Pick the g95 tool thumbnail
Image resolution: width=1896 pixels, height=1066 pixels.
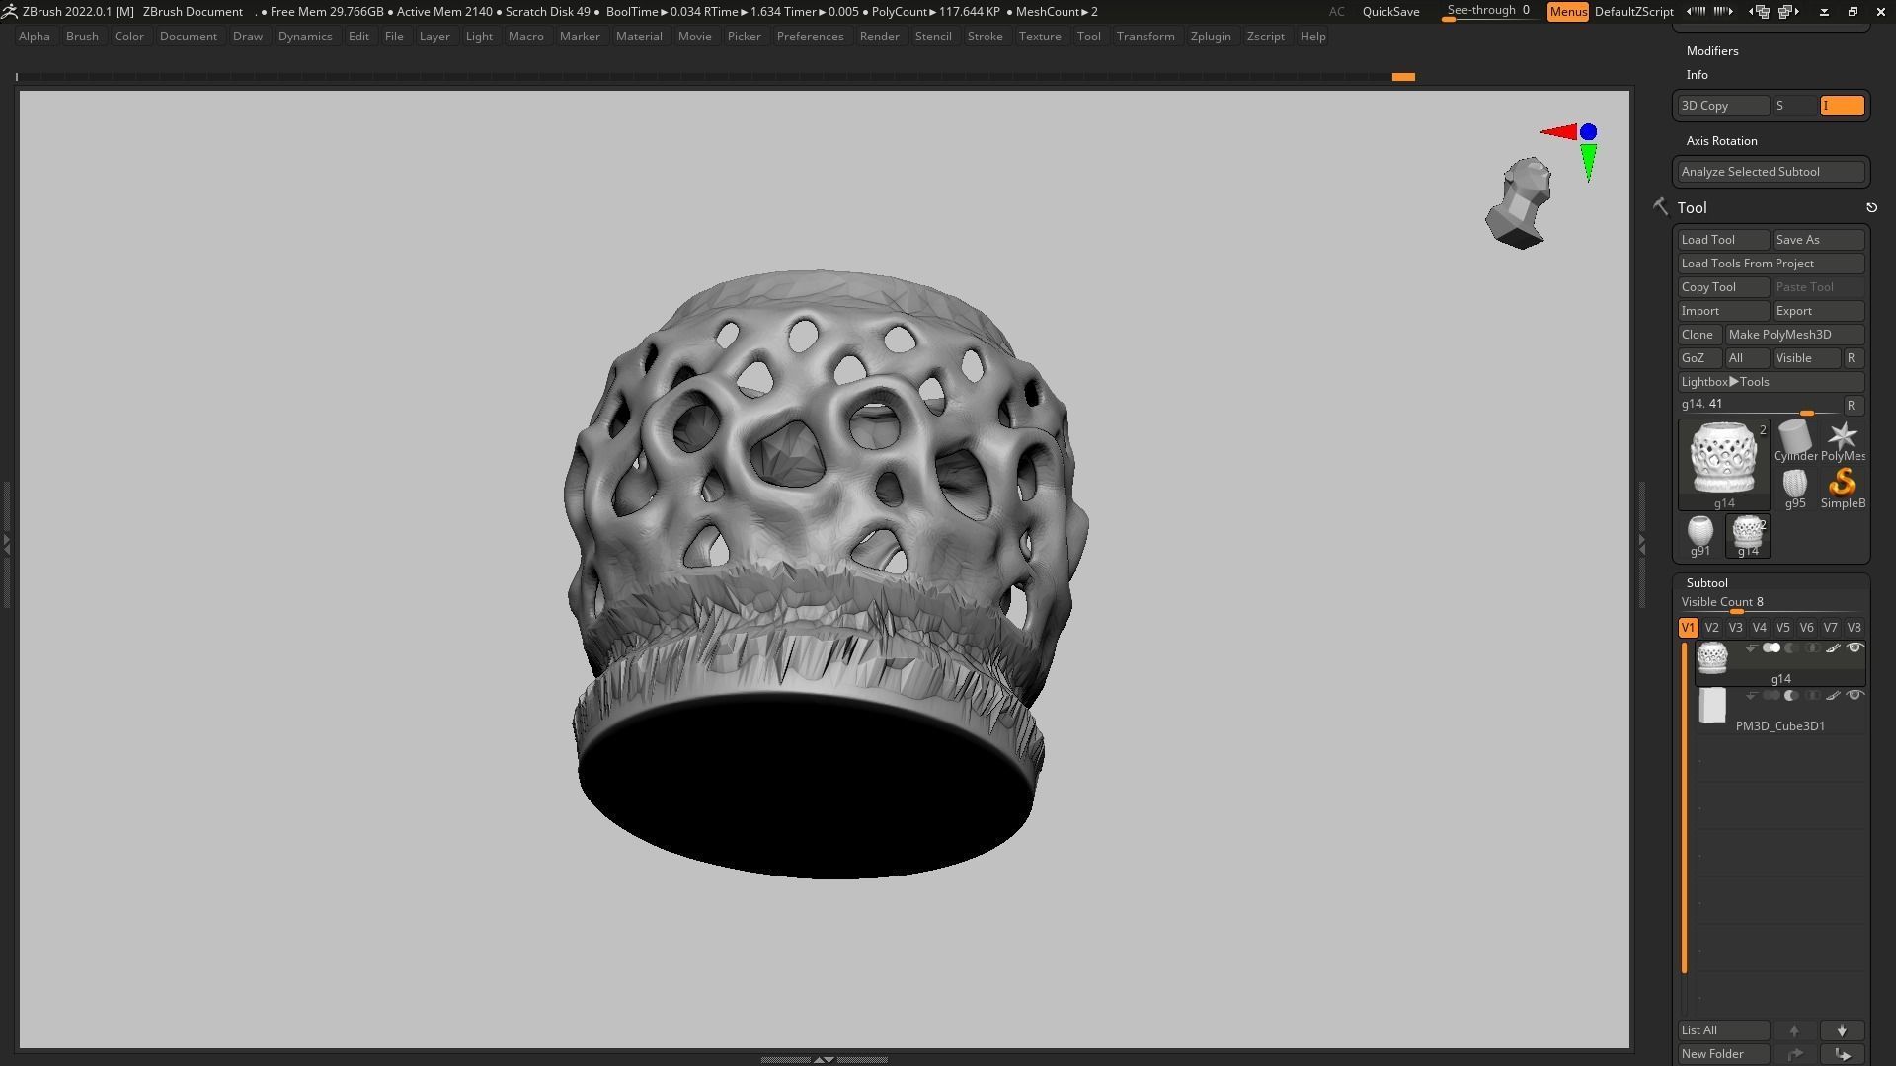point(1794,488)
